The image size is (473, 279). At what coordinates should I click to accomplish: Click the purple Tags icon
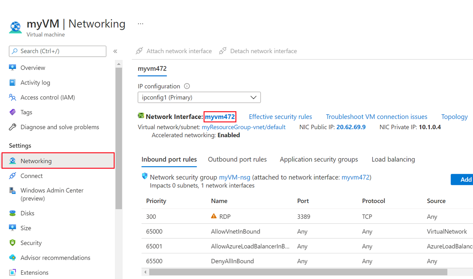13,112
